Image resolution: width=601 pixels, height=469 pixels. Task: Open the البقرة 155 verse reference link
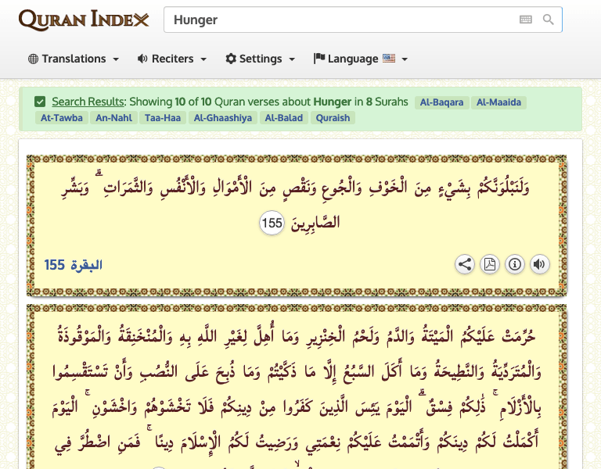[x=74, y=265]
